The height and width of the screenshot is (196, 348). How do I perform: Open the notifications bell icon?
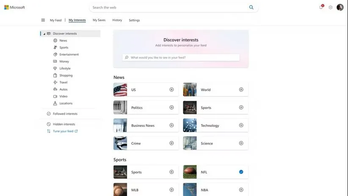(x=321, y=7)
